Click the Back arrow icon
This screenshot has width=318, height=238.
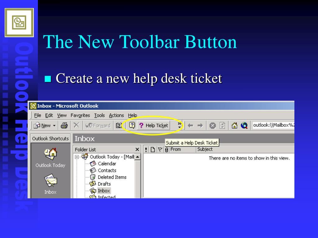[190, 126]
